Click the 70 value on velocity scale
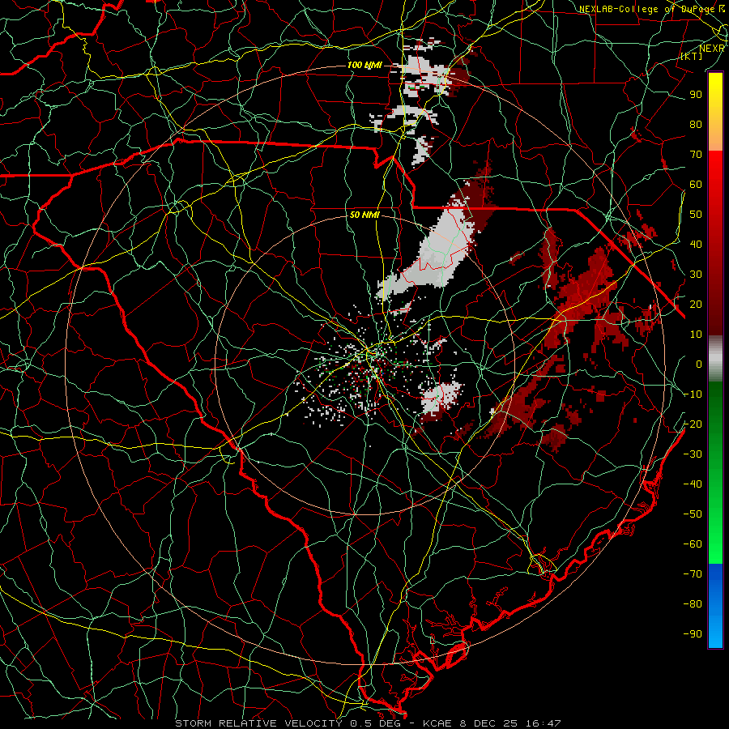729x729 pixels. (696, 155)
